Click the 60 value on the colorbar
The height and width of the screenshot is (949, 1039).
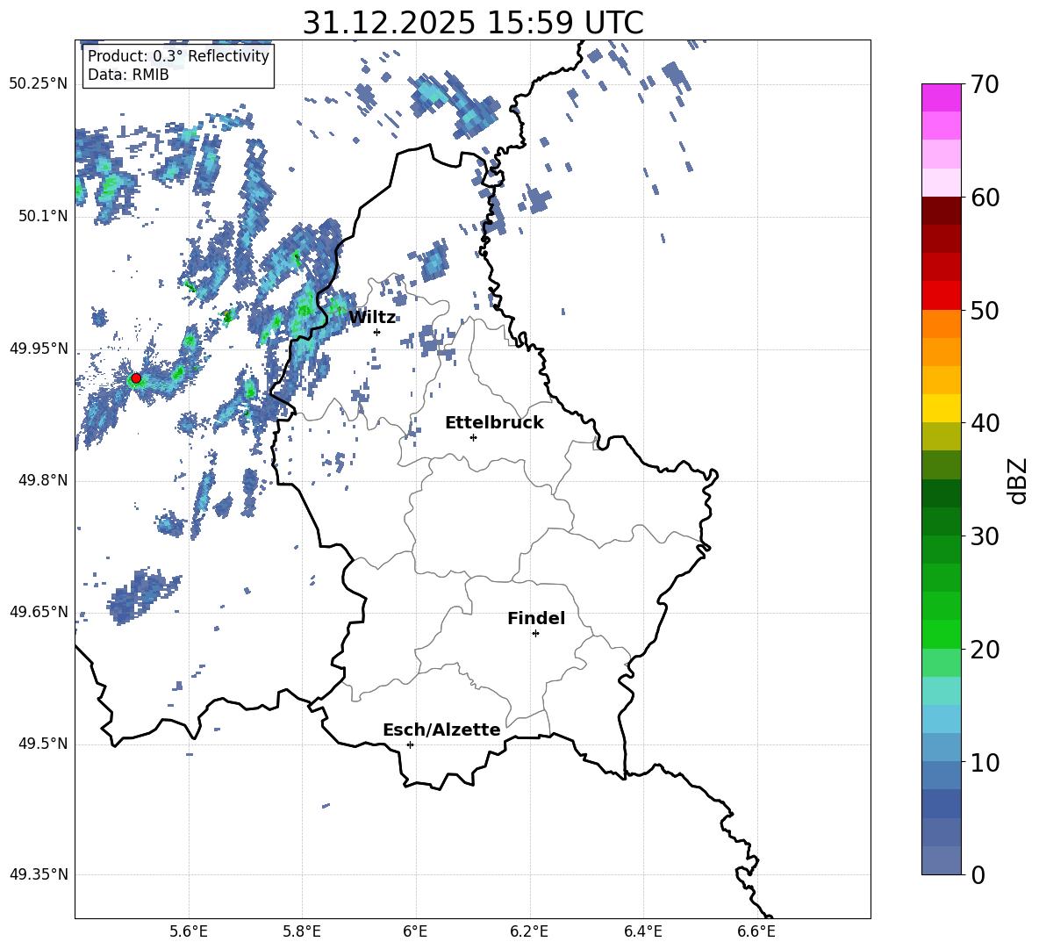pos(985,198)
